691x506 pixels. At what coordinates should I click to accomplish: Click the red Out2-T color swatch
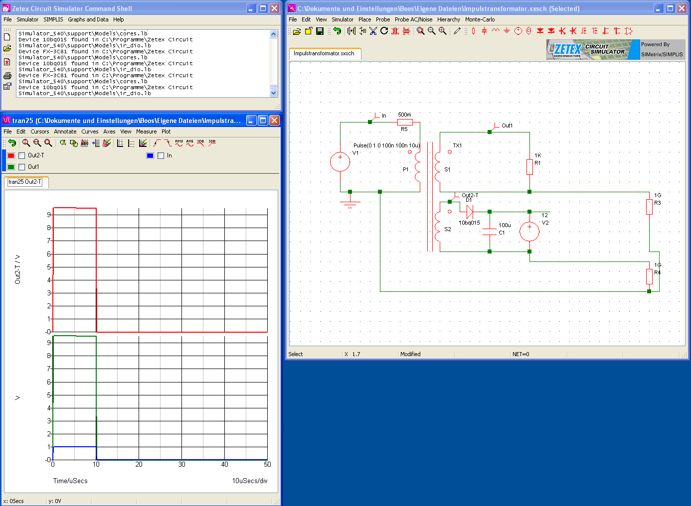click(x=11, y=155)
